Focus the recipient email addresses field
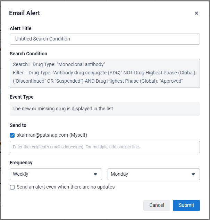 click(105, 147)
